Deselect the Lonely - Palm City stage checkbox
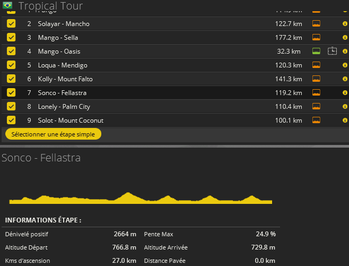Image resolution: width=349 pixels, height=266 pixels. click(11, 107)
